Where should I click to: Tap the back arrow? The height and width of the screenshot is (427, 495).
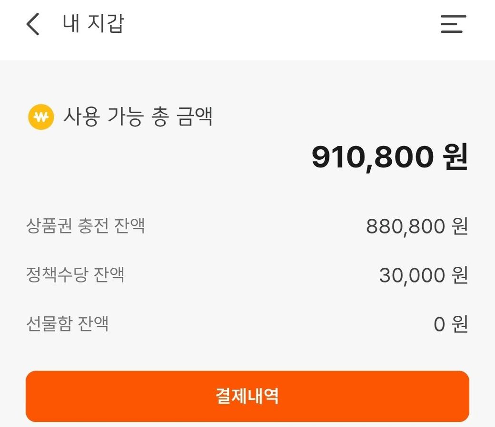pos(33,24)
